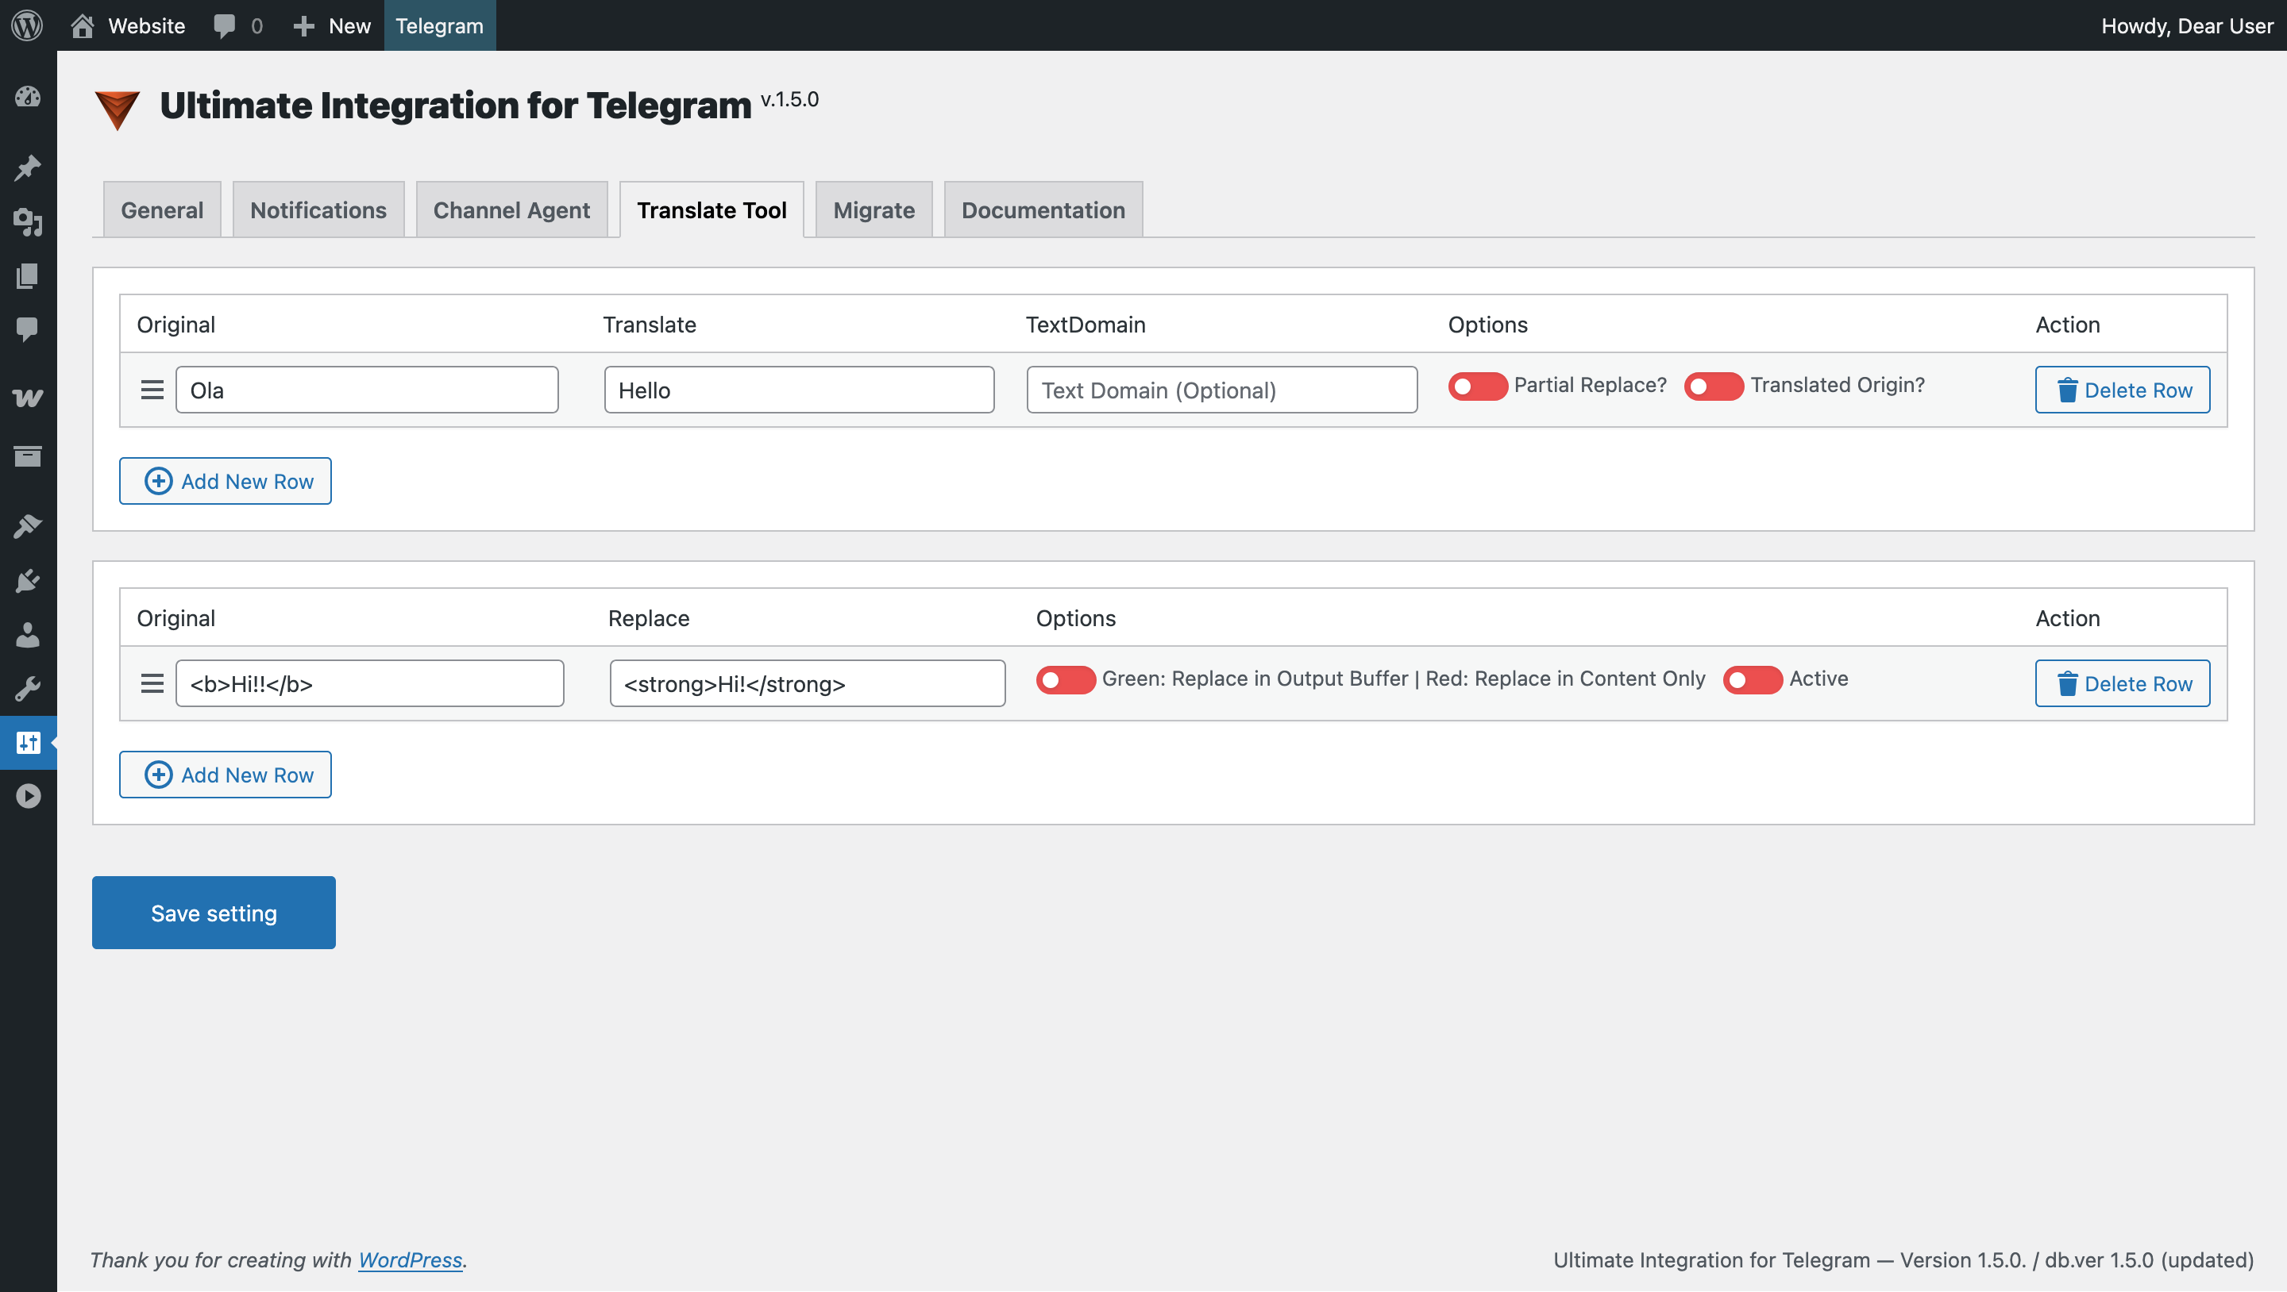Open the WordPress footer link
The width and height of the screenshot is (2287, 1292).
coord(411,1260)
